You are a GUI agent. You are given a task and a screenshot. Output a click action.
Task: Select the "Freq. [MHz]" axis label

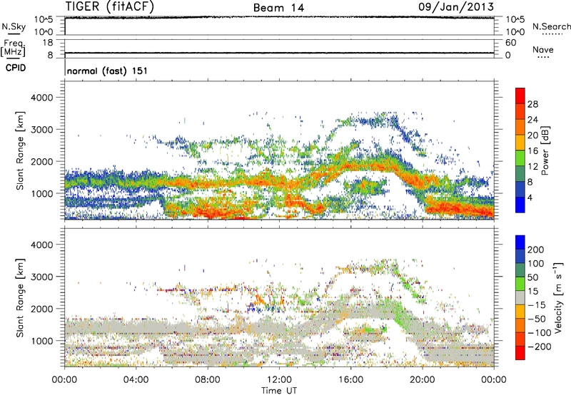(x=13, y=48)
